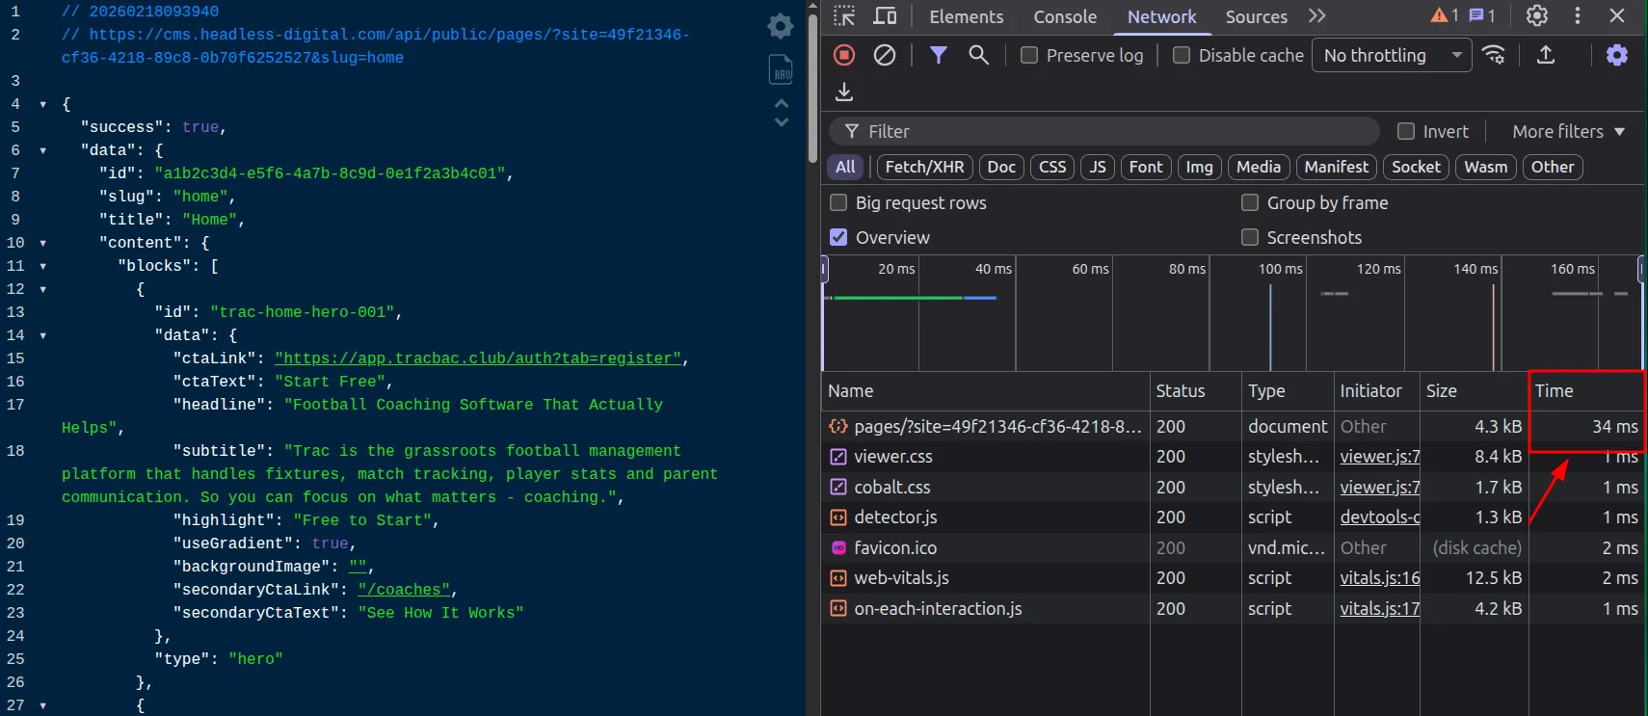Open the ctaLink tracbac.club register URL
The image size is (1648, 716).
coord(477,358)
